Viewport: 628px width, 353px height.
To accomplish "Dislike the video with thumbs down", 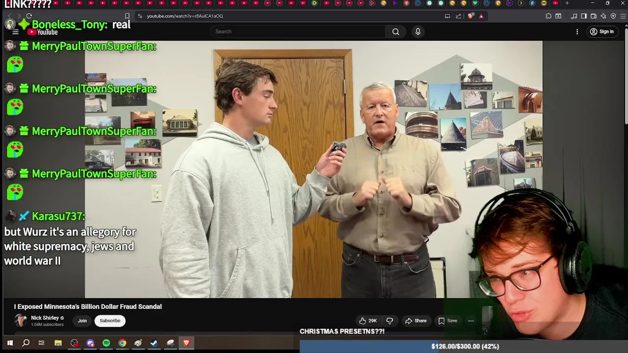I will tap(390, 321).
